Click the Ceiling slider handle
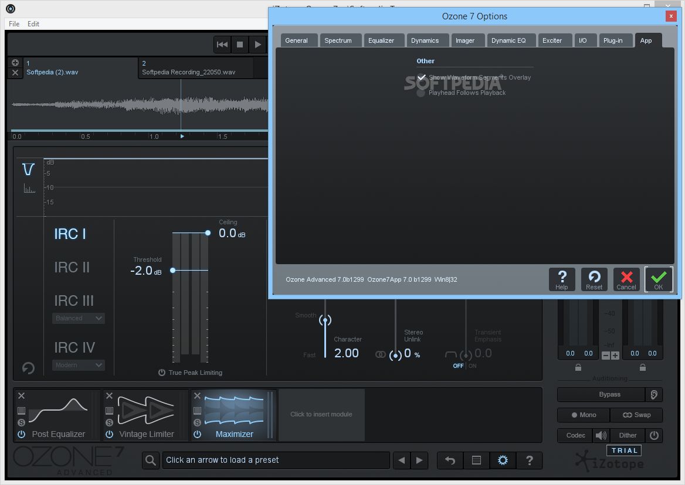This screenshot has height=485, width=685. click(x=208, y=233)
